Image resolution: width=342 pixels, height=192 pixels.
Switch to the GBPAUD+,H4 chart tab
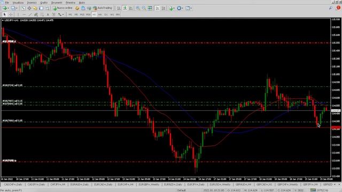[x=243, y=185]
